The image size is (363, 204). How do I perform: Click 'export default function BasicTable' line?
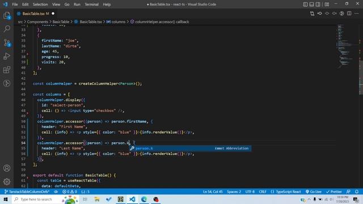pyautogui.click(x=74, y=175)
